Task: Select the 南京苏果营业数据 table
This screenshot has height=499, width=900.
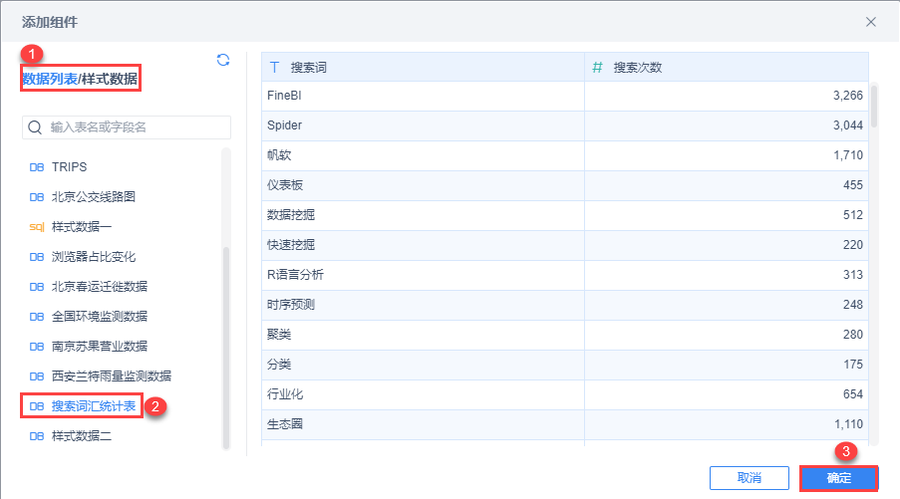Action: pos(100,347)
